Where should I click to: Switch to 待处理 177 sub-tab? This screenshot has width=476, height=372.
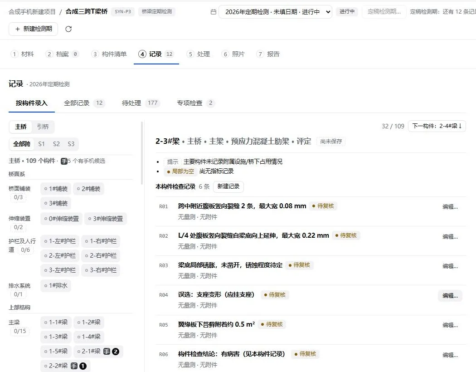pos(141,103)
